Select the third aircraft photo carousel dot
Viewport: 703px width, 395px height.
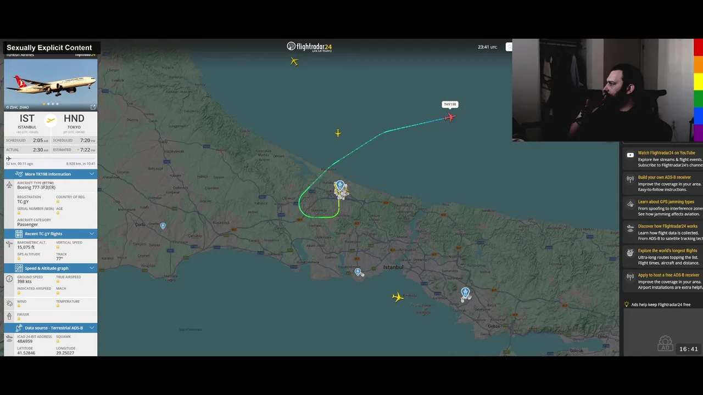click(x=53, y=104)
